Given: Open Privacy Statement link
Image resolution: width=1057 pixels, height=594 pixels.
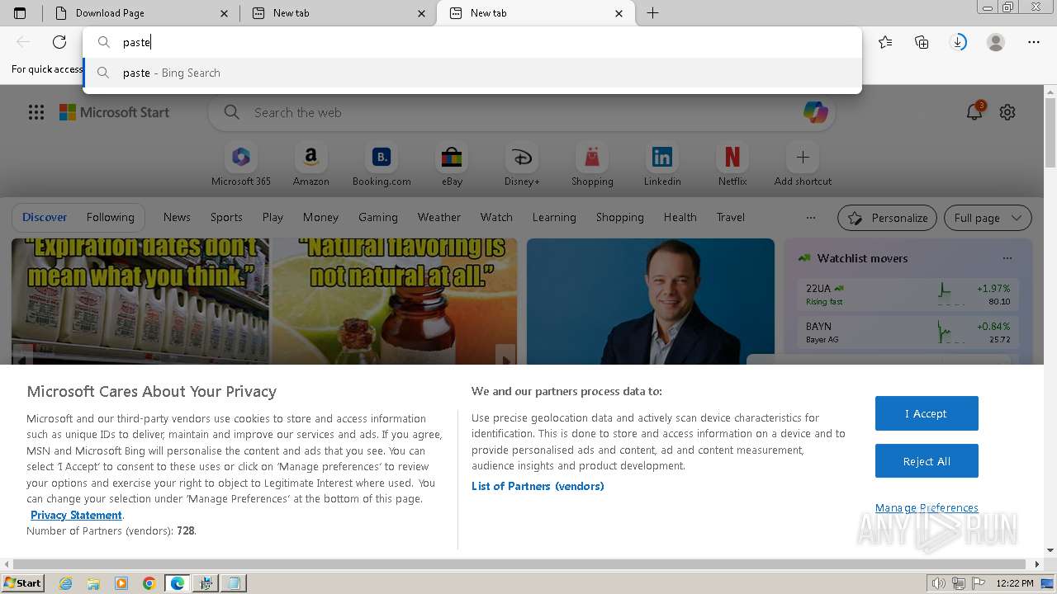Looking at the screenshot, I should coord(76,515).
